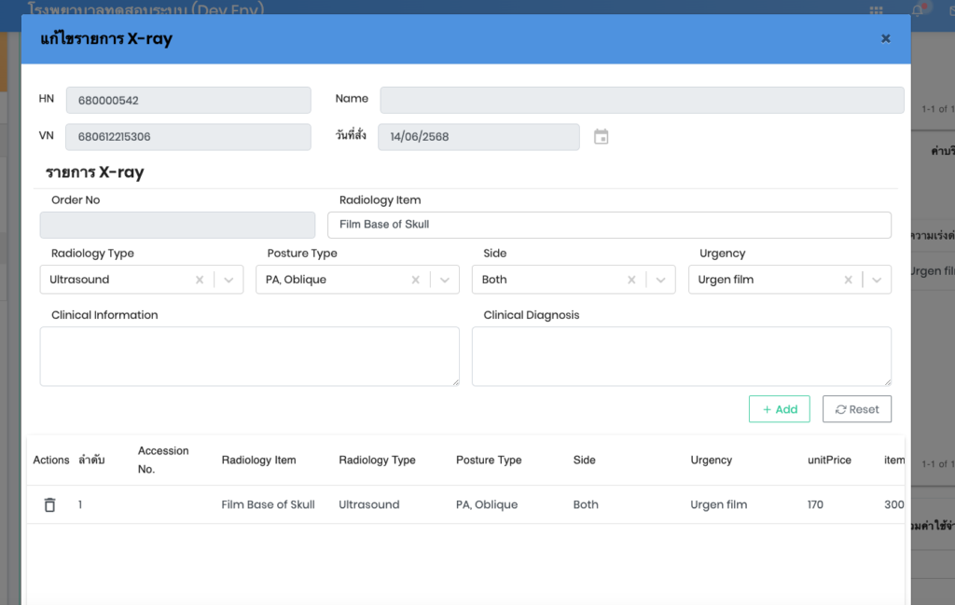Expand the Urgency dropdown arrow
This screenshot has width=955, height=605.
click(877, 280)
